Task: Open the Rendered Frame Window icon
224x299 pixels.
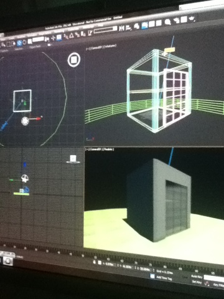Action: point(184,19)
